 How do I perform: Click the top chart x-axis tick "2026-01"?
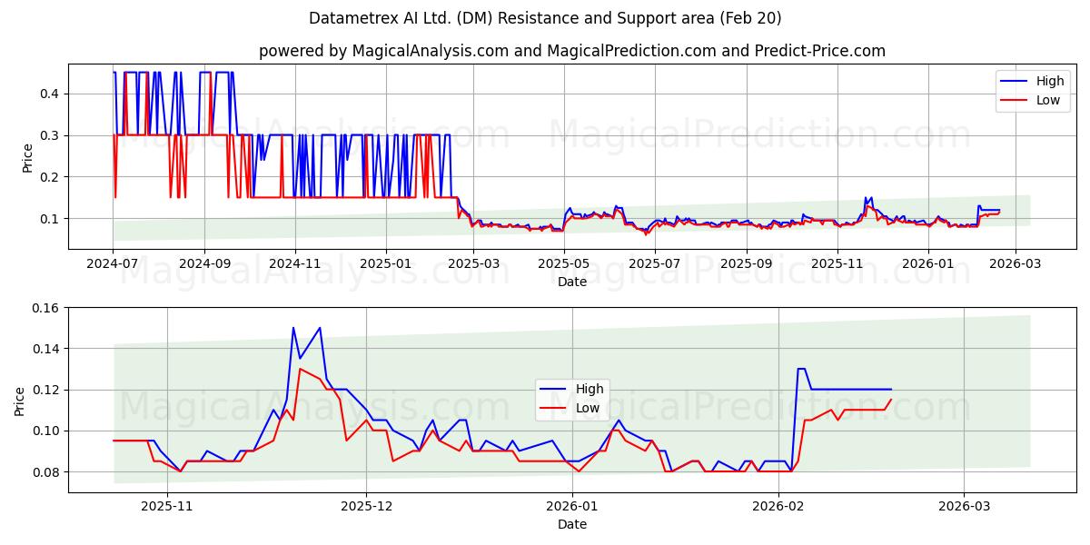point(928,263)
